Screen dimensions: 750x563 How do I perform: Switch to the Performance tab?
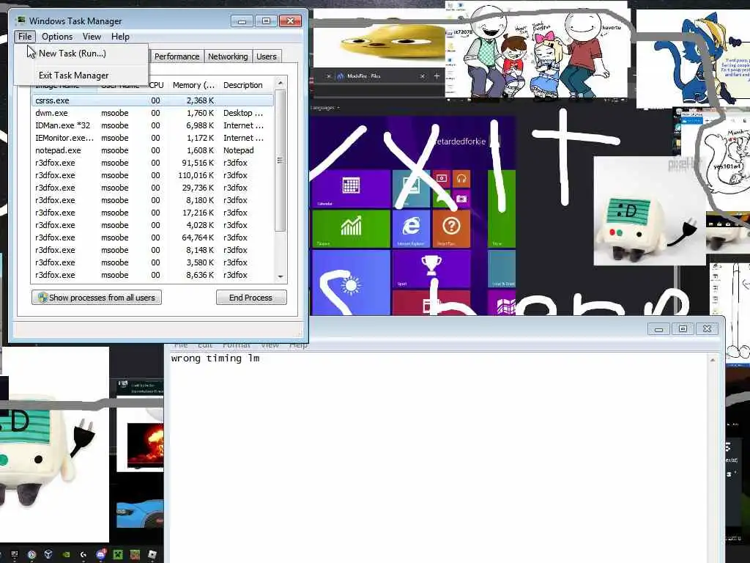pos(177,56)
